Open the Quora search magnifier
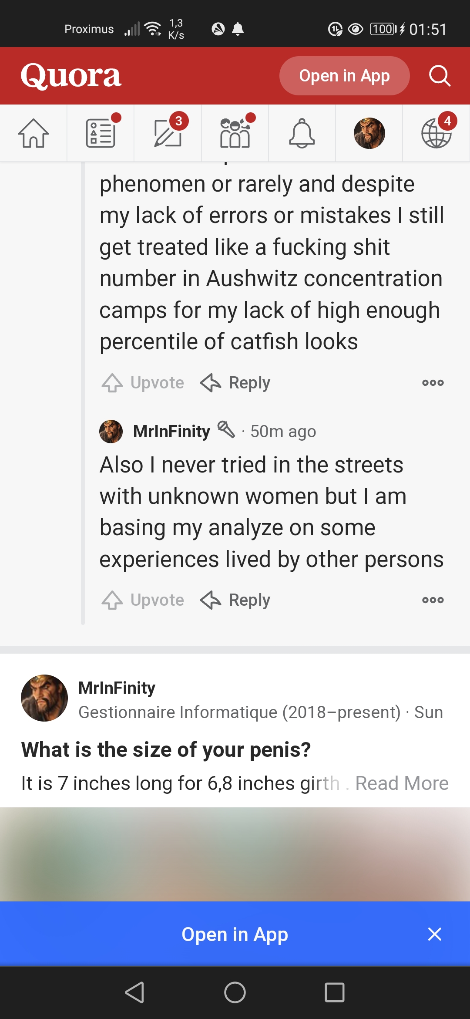Image resolution: width=470 pixels, height=1019 pixels. tap(440, 76)
